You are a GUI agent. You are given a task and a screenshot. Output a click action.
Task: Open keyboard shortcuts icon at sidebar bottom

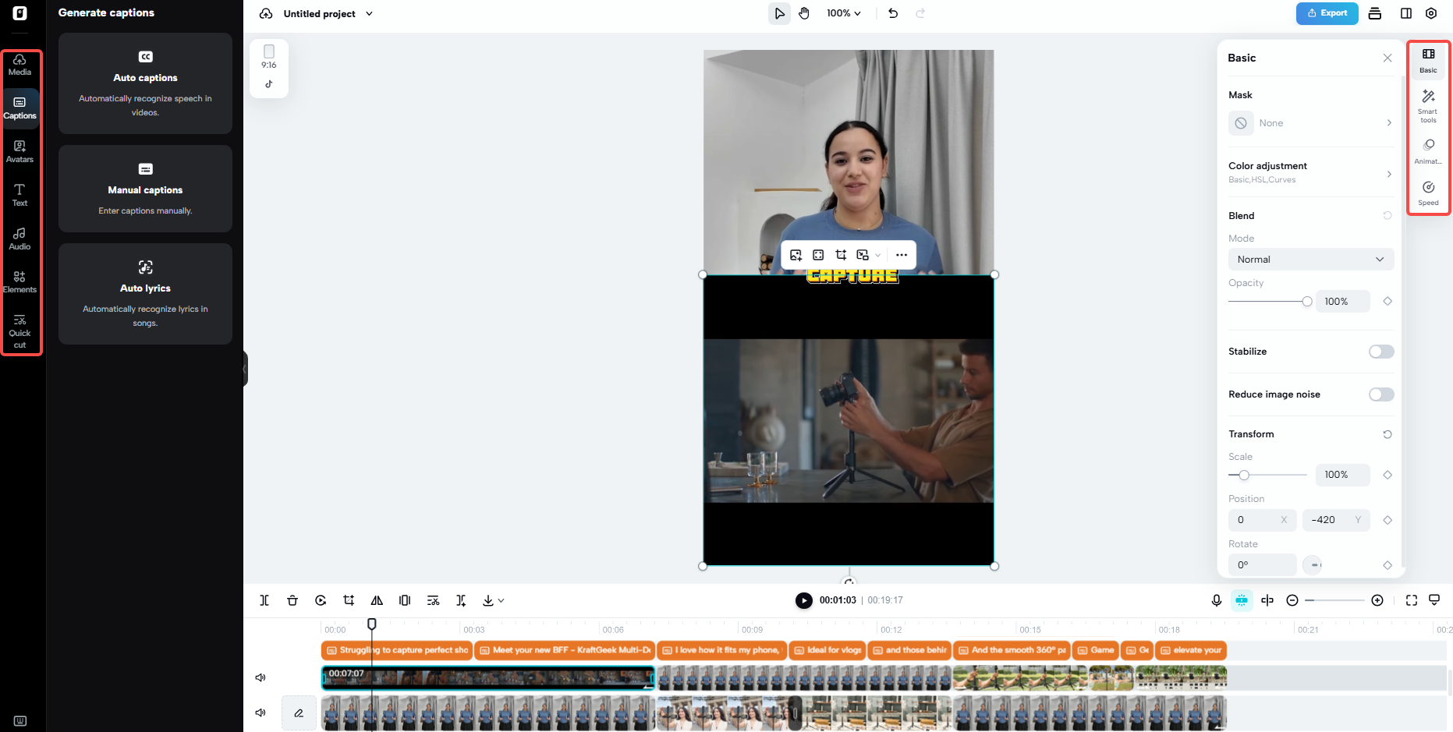[x=20, y=721]
